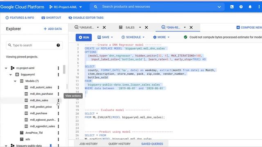
Task: Open actions menu for mdl_dnn_purchase
Action: [58, 94]
